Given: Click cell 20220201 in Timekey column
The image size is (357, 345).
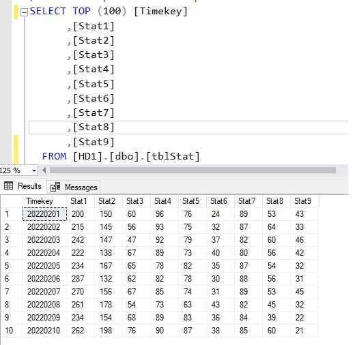Looking at the screenshot, I should pos(44,214).
